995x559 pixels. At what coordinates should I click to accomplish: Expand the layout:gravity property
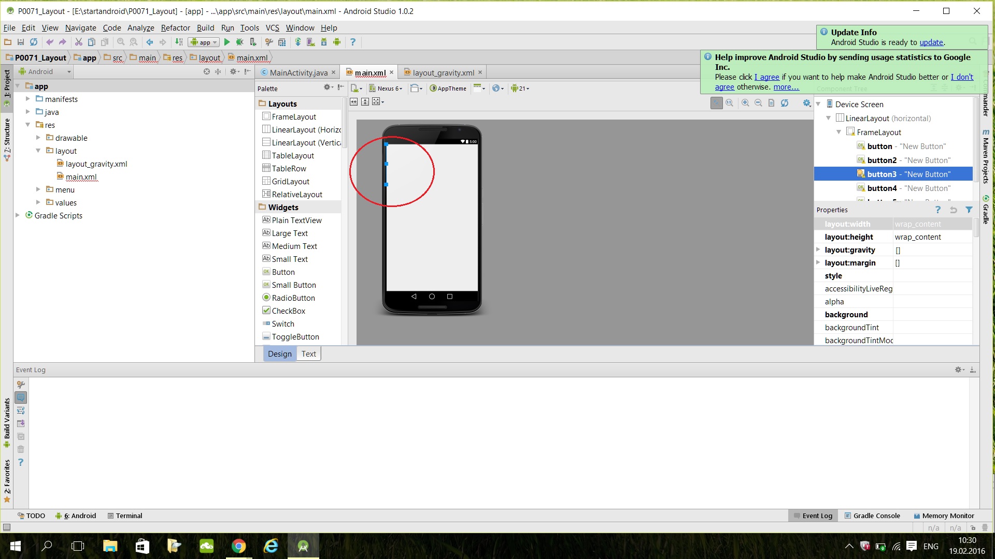click(x=818, y=249)
